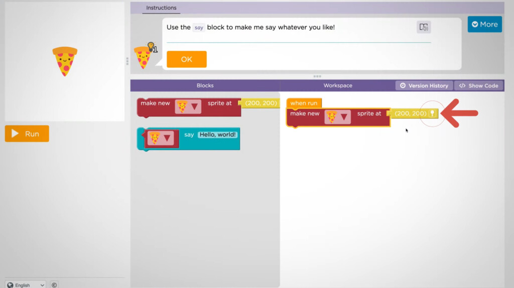Expand the More menu
The width and height of the screenshot is (514, 288).
coord(484,24)
